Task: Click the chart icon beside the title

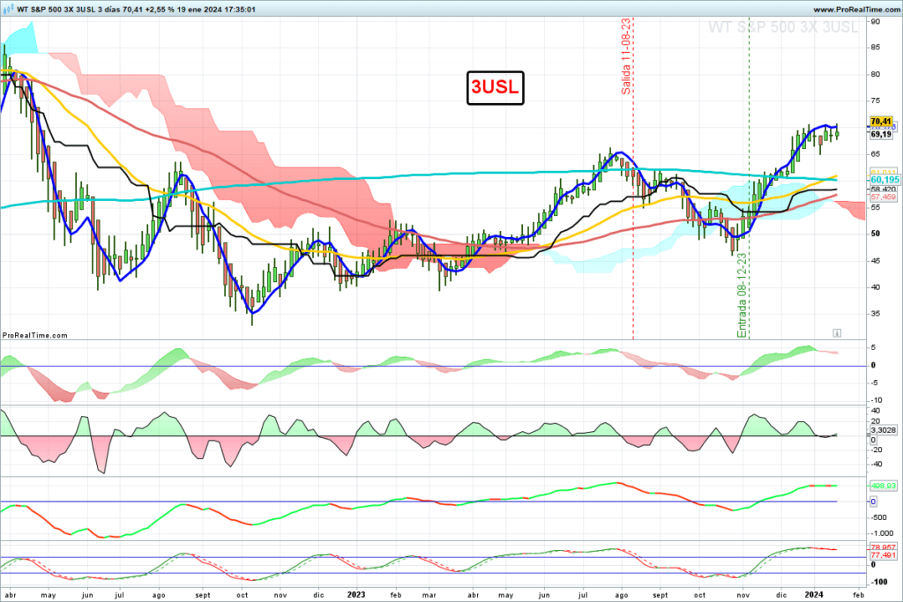Action: [8, 9]
